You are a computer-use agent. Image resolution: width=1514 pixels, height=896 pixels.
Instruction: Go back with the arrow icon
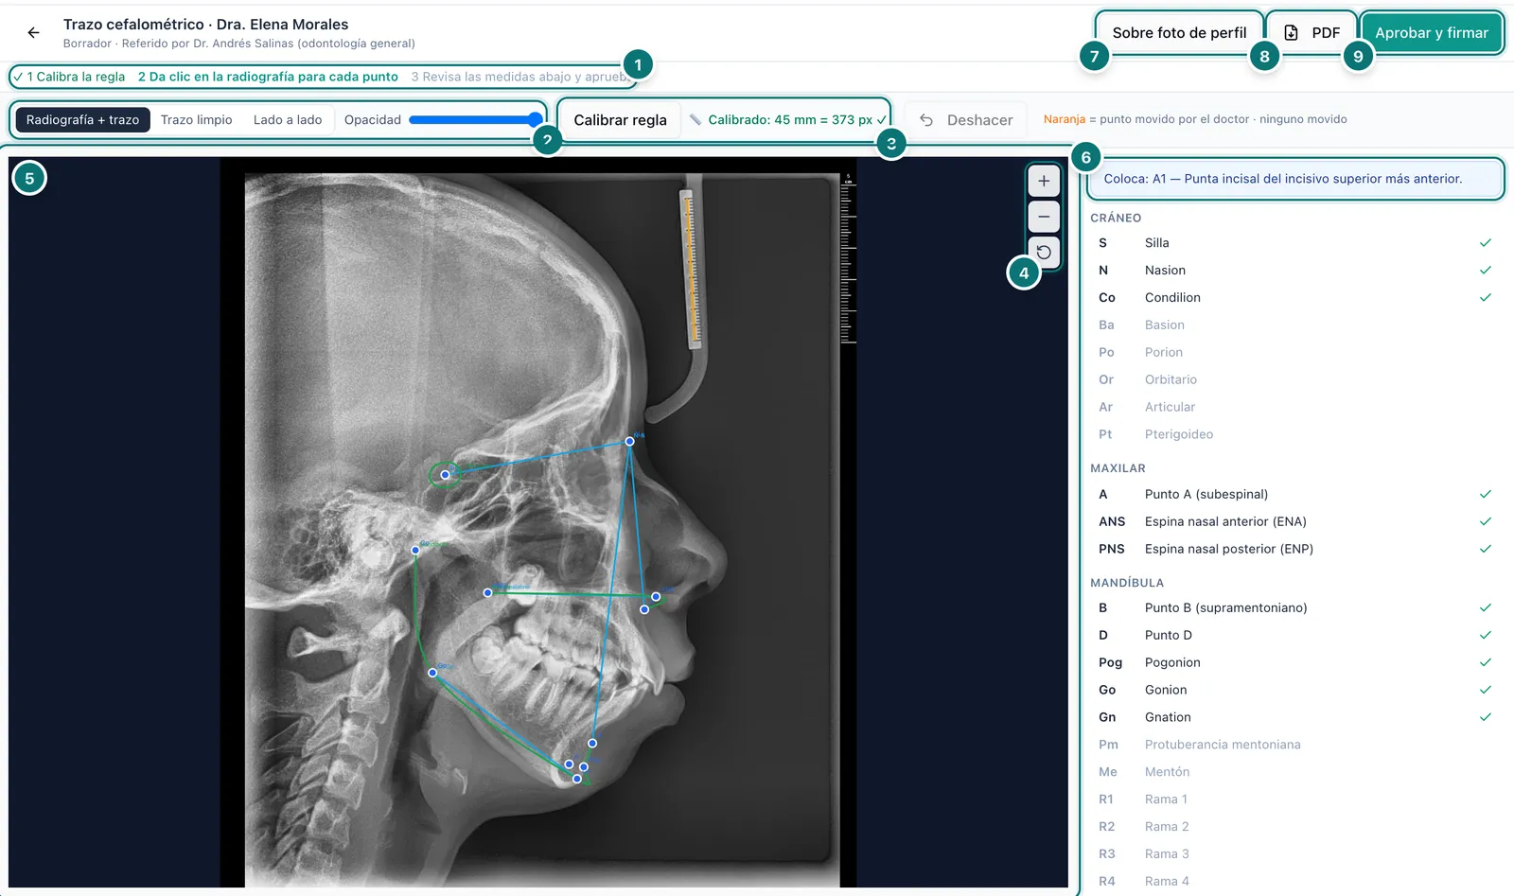point(33,33)
